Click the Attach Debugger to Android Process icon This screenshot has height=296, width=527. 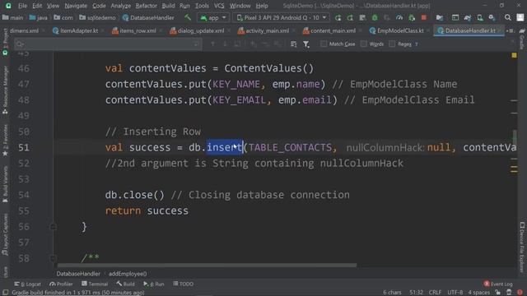coord(412,17)
